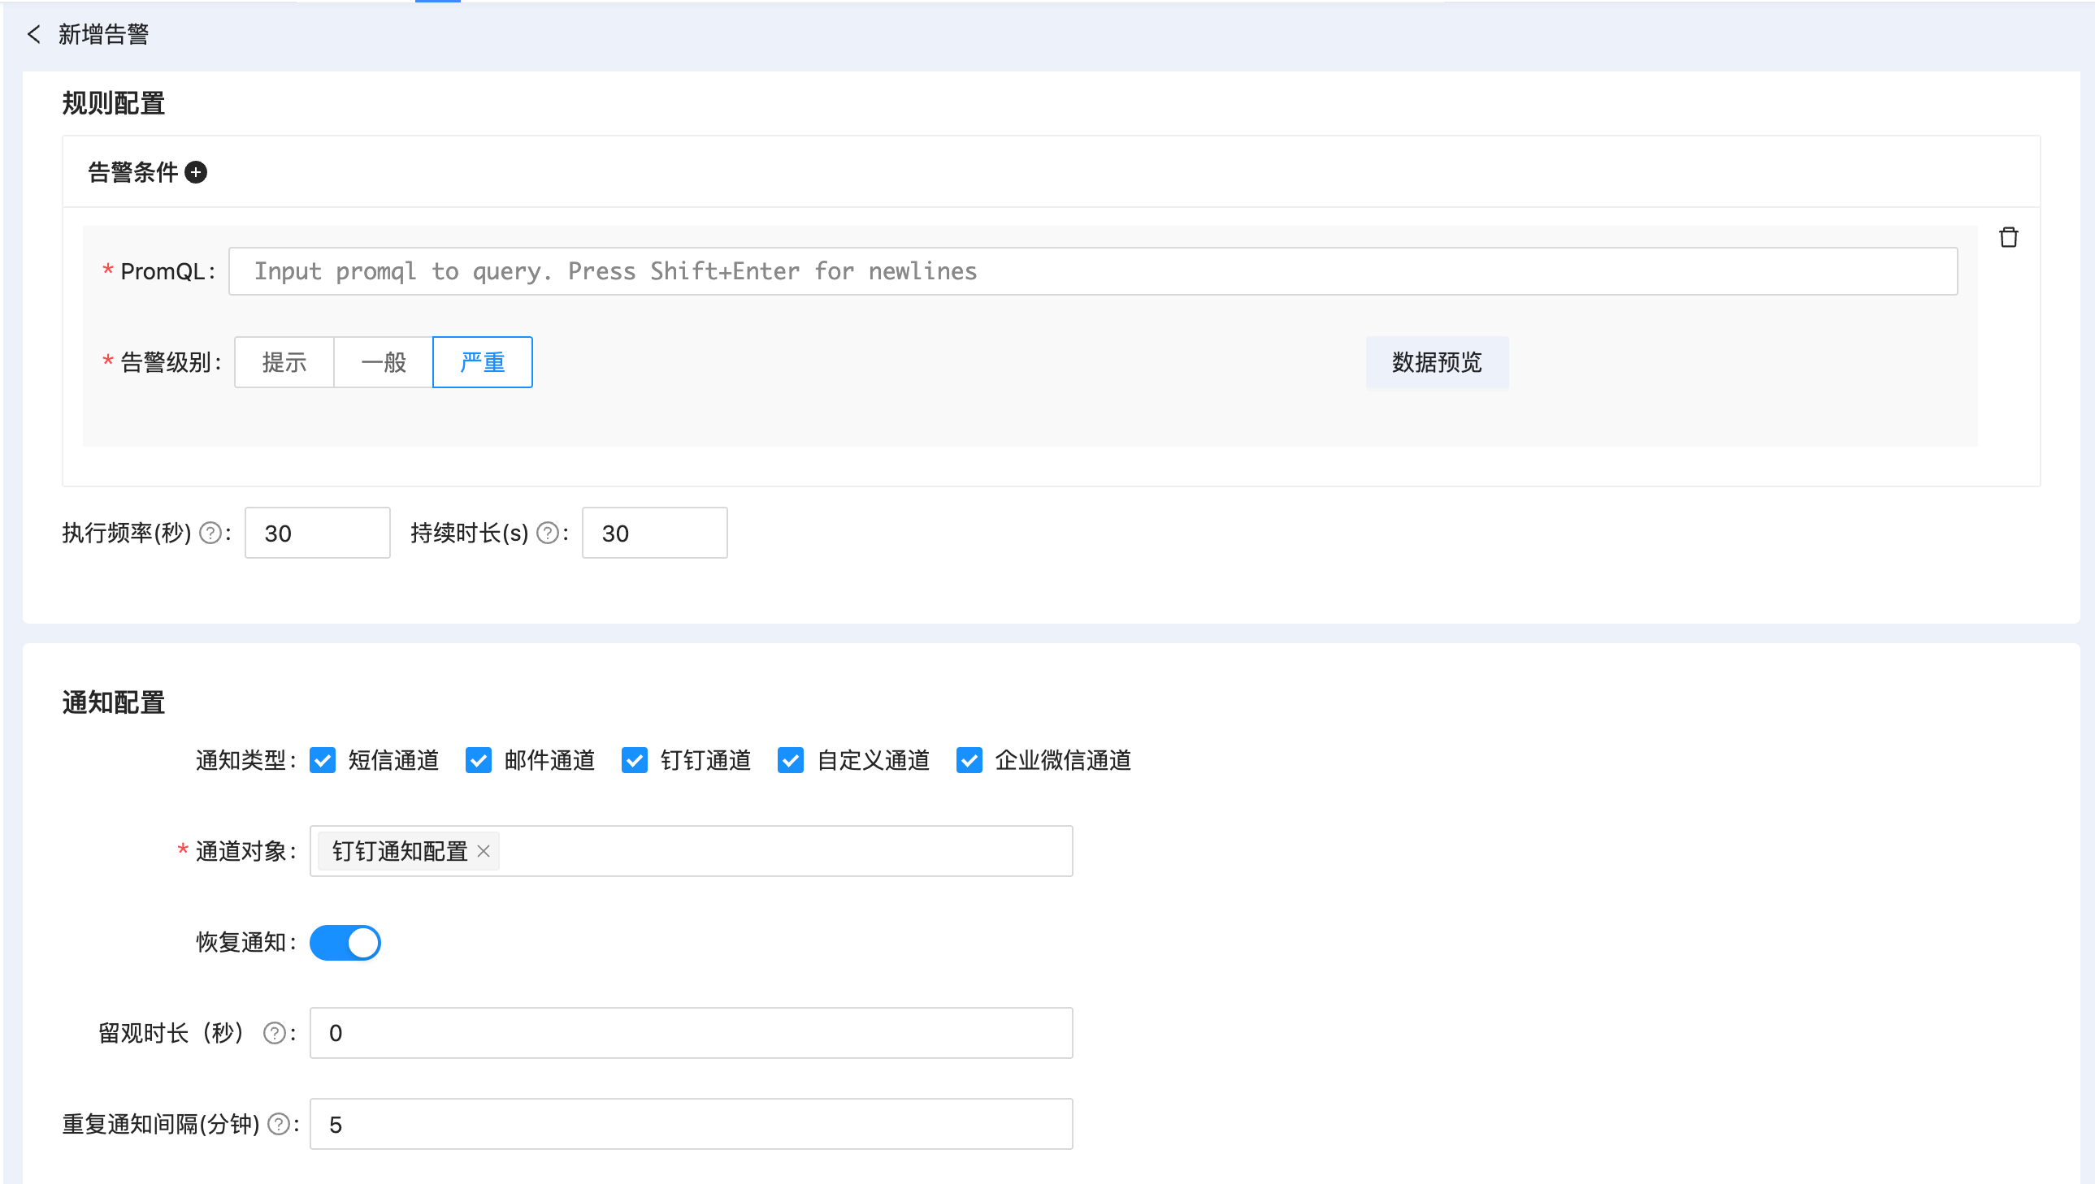2095x1184 pixels.
Task: Uncheck the 短信通道 checkbox
Action: click(323, 760)
